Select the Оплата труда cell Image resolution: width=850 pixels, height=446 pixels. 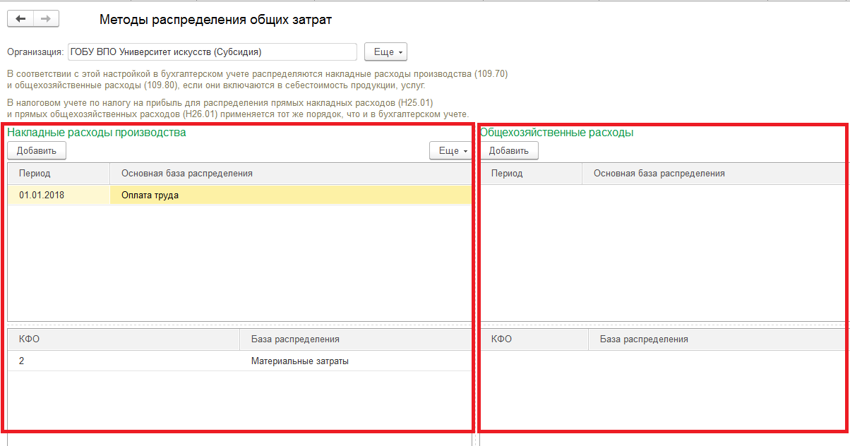291,195
